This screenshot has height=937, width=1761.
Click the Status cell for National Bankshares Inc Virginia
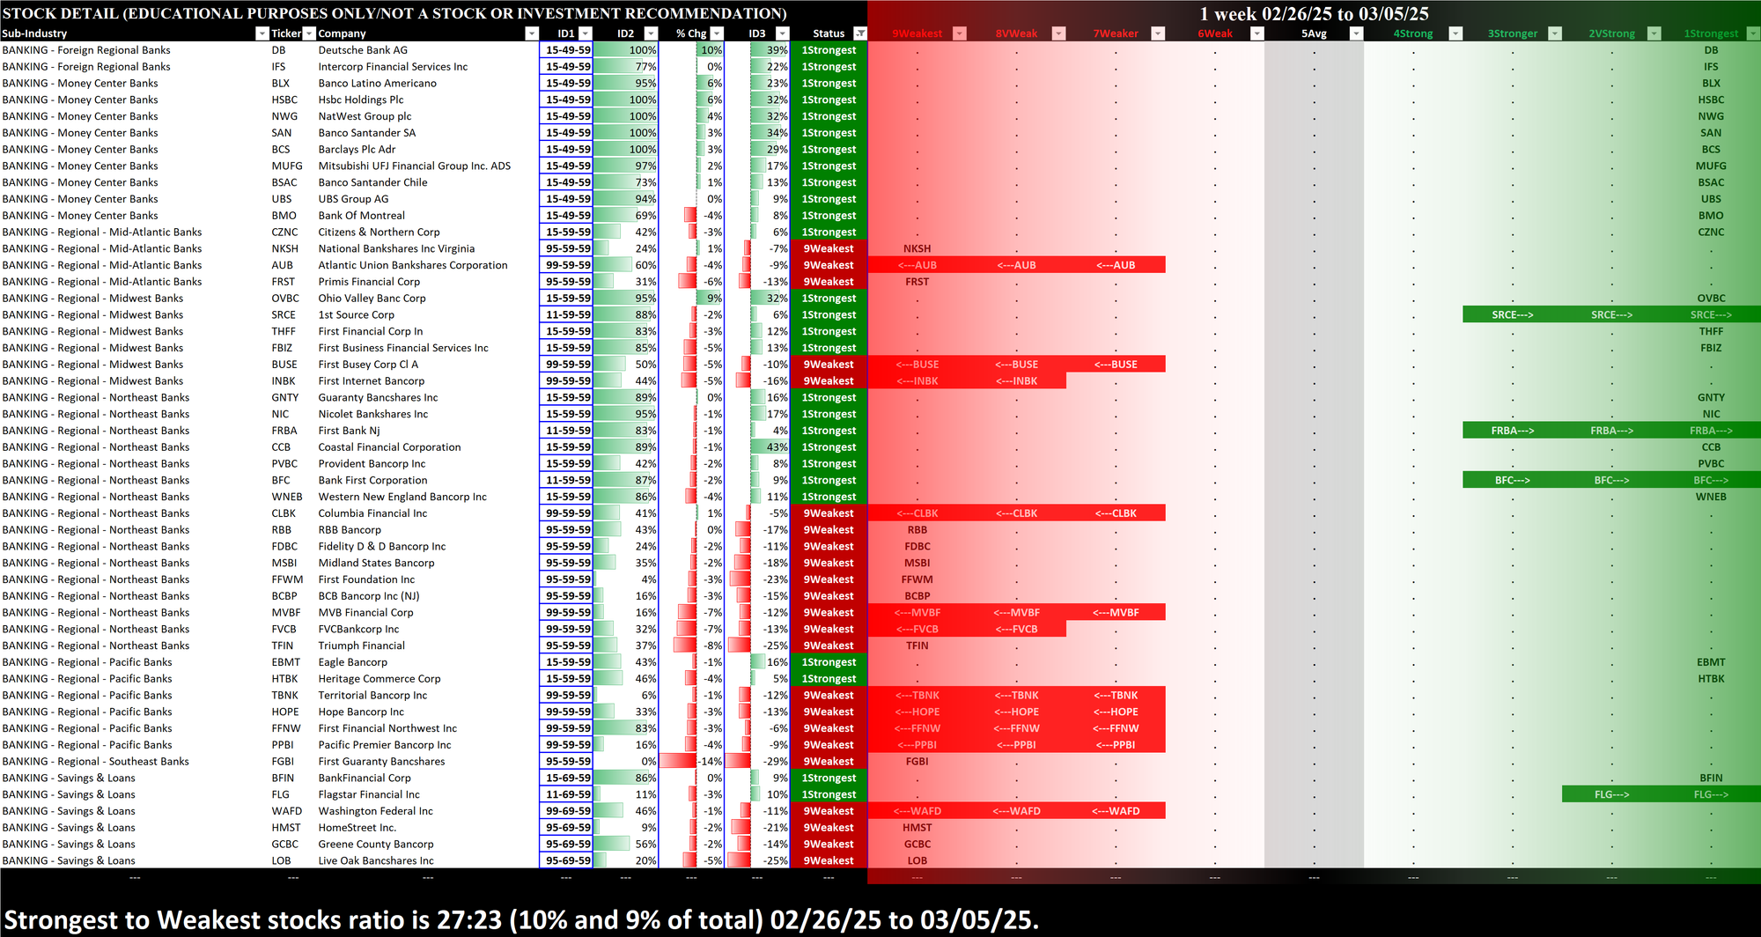coord(829,249)
